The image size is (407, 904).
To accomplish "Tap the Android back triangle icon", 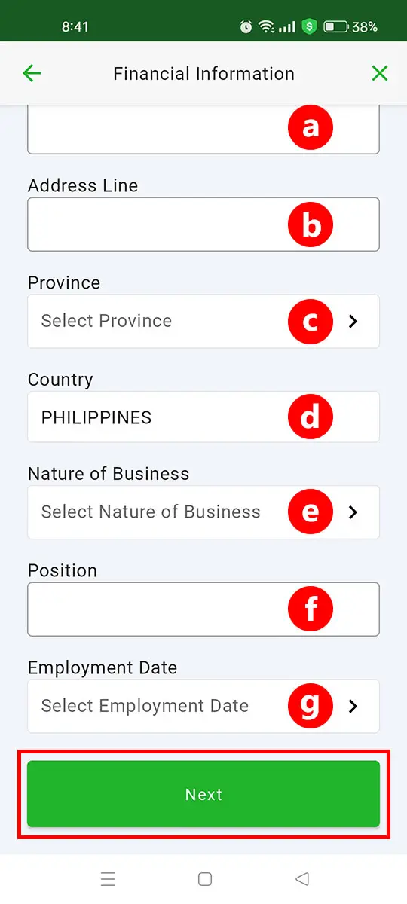I will pos(302,879).
